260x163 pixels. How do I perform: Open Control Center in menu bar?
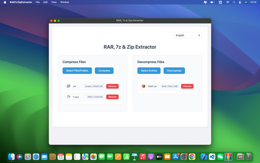click(240, 2)
